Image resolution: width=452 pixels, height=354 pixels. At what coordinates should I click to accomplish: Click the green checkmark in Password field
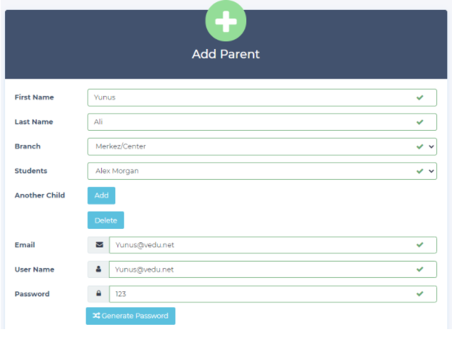coord(420,294)
